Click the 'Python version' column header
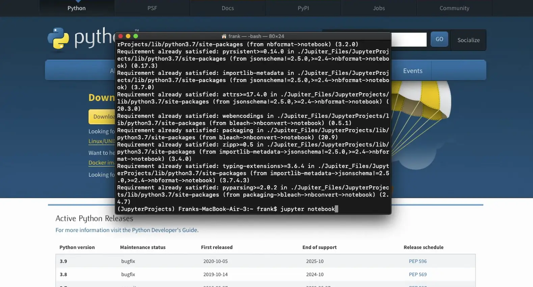Viewport: 533px width, 287px height. (x=77, y=247)
